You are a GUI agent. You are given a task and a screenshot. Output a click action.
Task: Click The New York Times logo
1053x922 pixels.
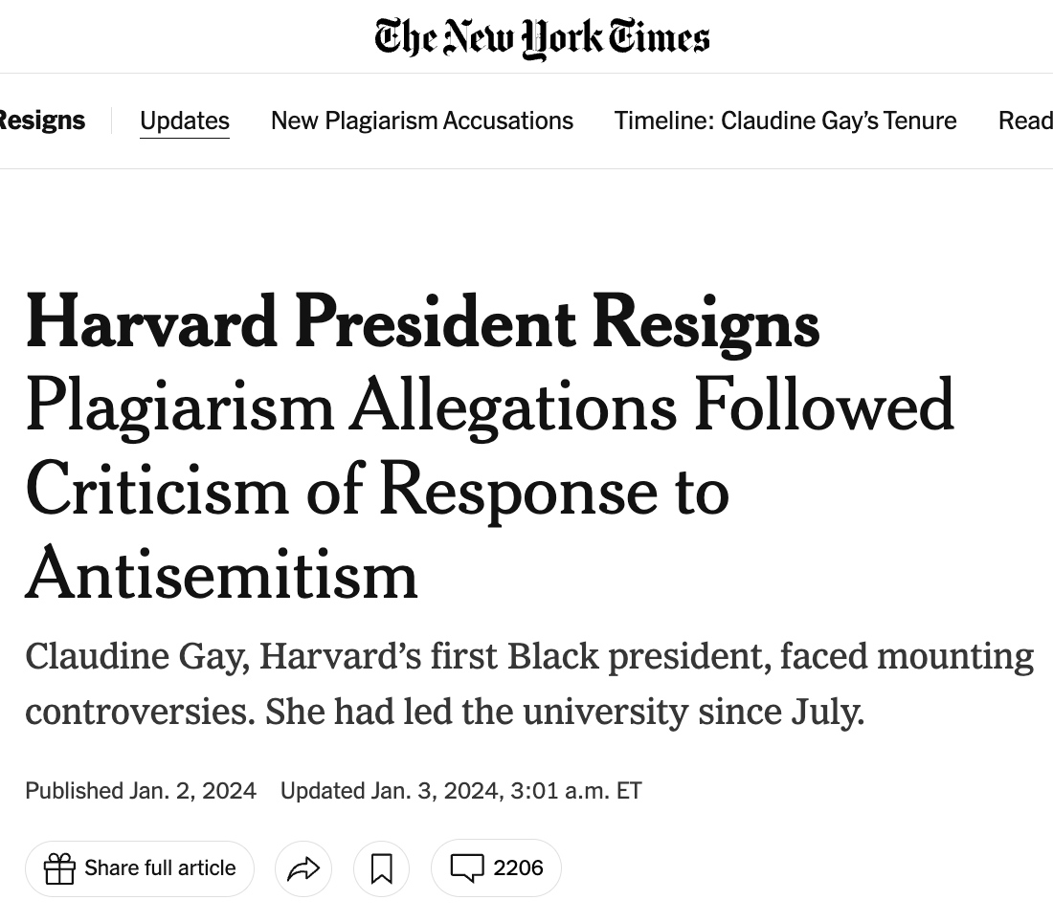pos(542,37)
